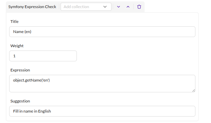Select the Suggestion field with Fill in name

coord(102,111)
